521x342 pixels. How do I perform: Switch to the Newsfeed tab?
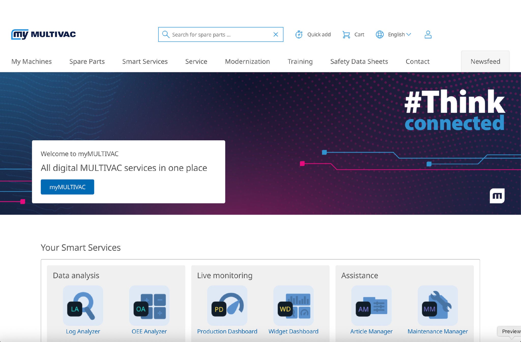pos(485,61)
